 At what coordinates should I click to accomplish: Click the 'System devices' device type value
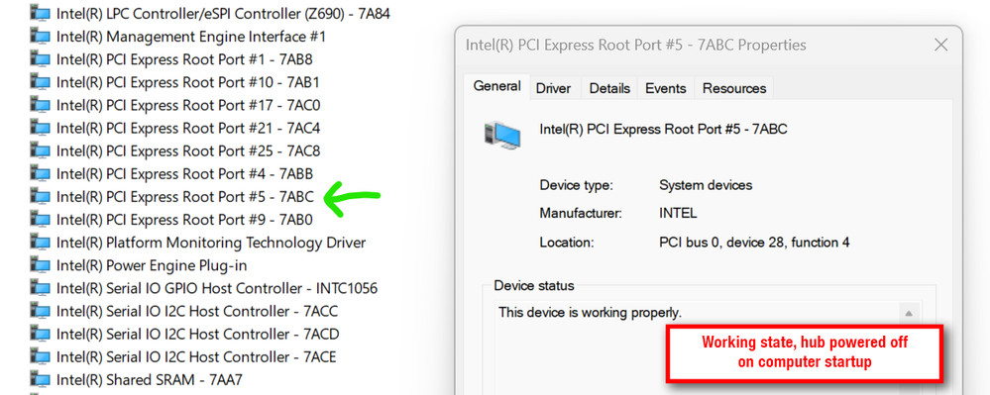[x=706, y=185]
